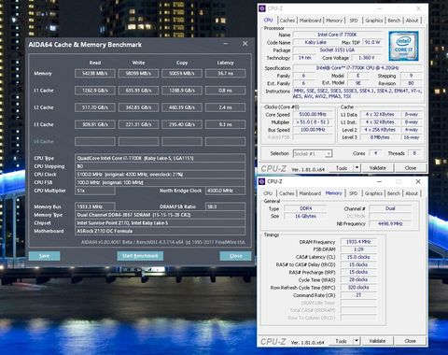Open the Graphics tab in top CPU-Z window

point(373,21)
